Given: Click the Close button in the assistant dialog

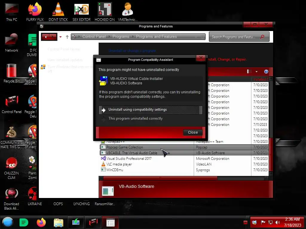Looking at the screenshot, I should tap(193, 132).
